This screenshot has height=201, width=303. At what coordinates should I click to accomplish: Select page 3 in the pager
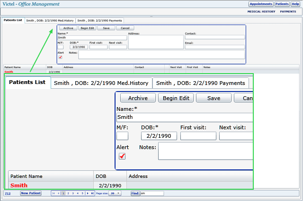[73, 193]
